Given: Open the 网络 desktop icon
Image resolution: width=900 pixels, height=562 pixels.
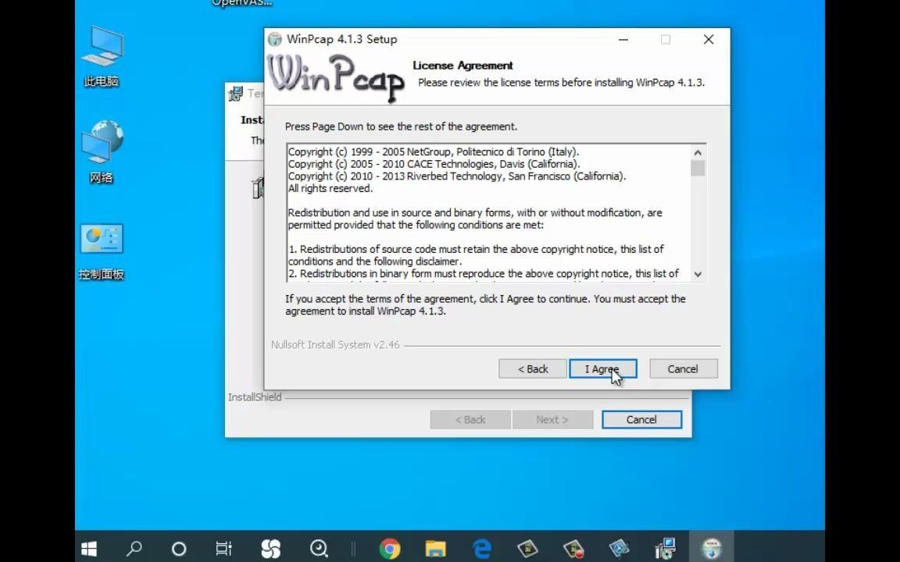Looking at the screenshot, I should click(102, 152).
